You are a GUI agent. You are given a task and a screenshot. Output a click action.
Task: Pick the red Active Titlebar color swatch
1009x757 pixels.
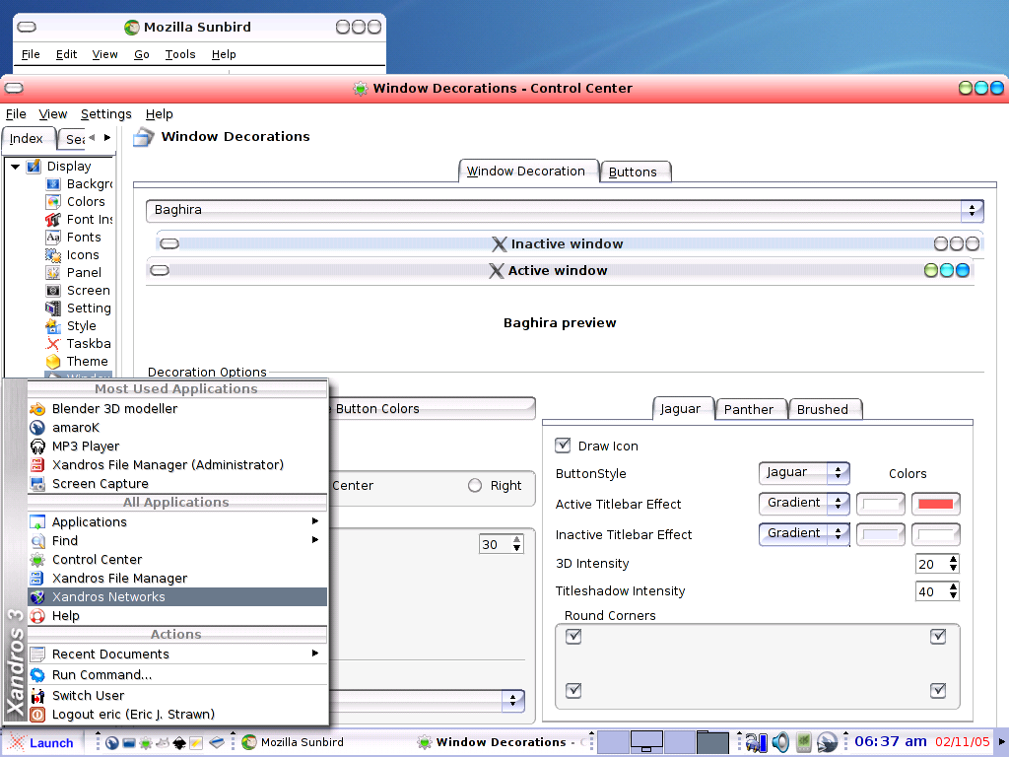tap(935, 504)
